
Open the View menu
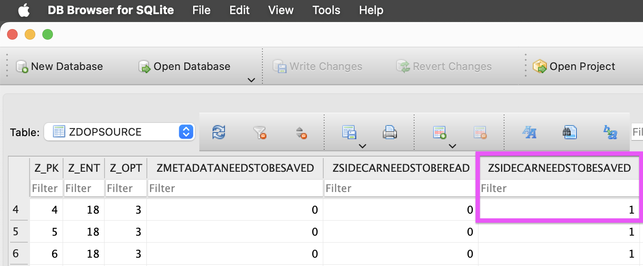point(281,10)
